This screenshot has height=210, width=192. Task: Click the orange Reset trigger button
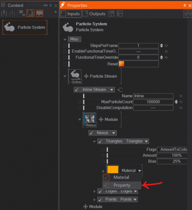pyautogui.click(x=122, y=64)
